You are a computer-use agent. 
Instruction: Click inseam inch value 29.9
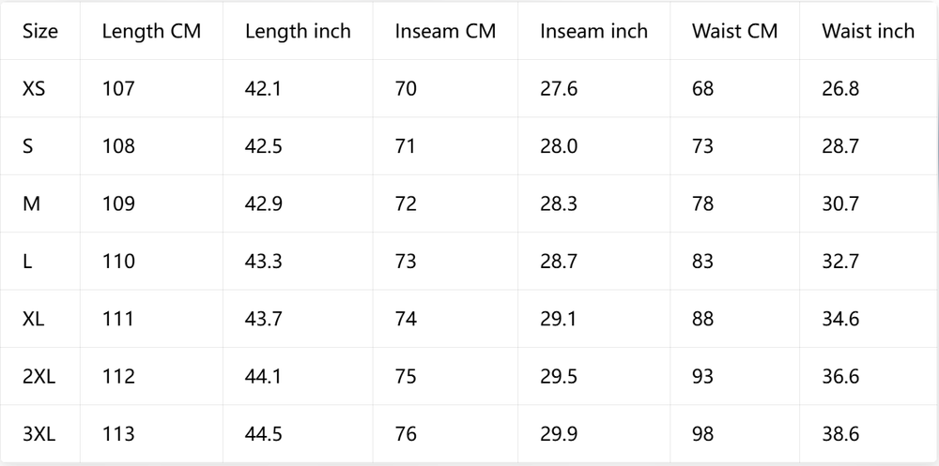(x=593, y=434)
